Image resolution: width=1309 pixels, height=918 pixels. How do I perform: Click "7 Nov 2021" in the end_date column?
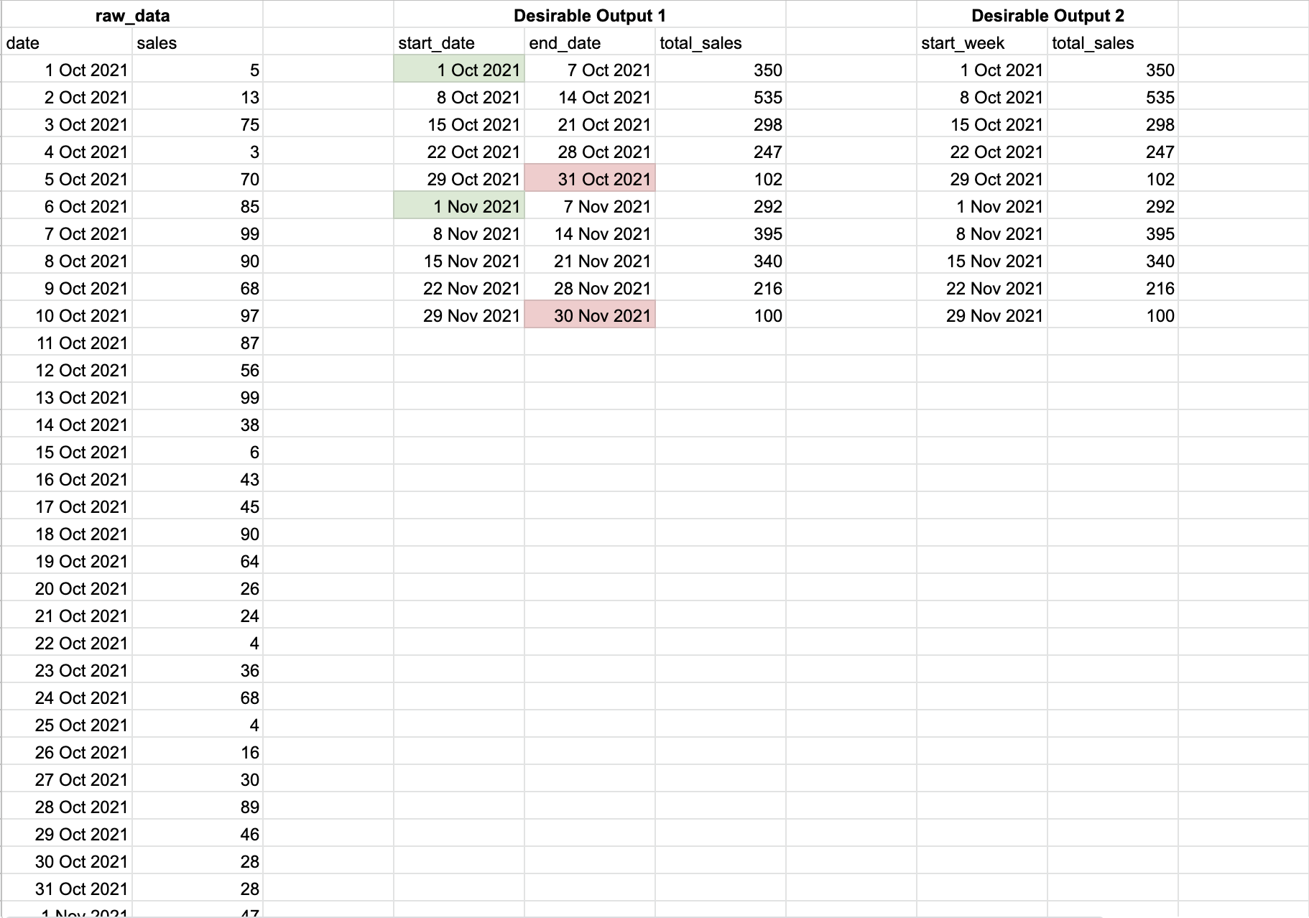[590, 206]
